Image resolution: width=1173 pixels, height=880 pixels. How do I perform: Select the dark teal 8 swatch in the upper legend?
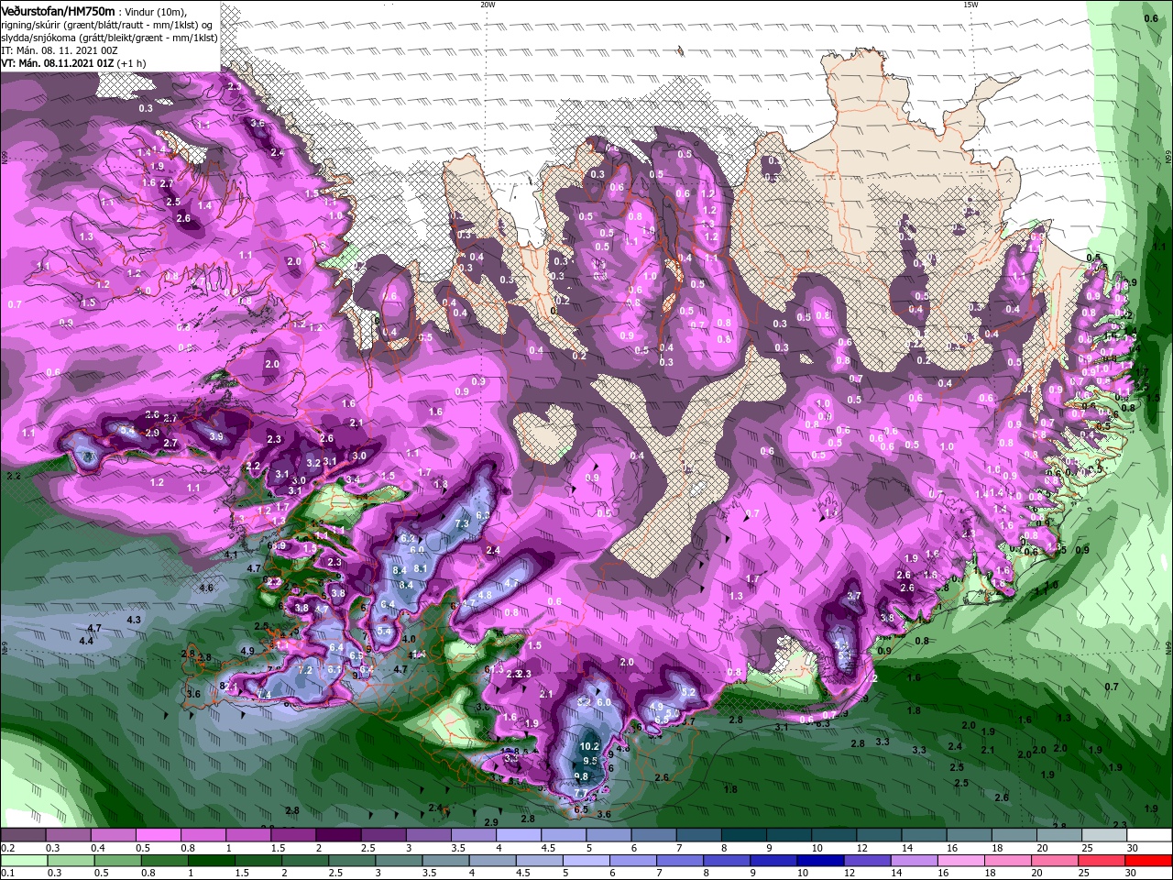point(743,834)
